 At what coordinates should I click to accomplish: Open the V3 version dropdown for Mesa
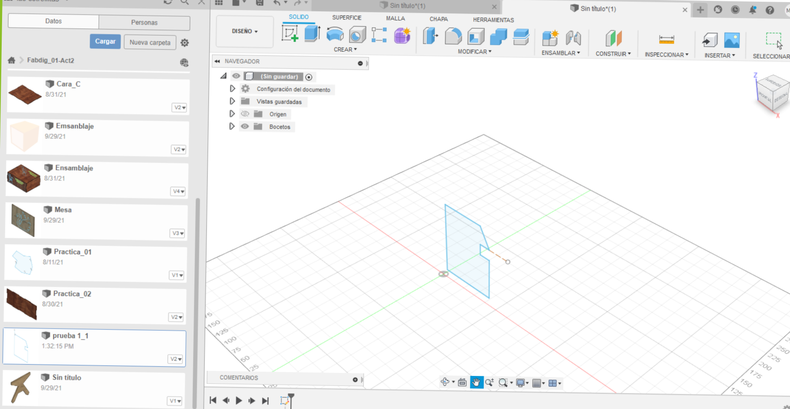[x=178, y=233]
